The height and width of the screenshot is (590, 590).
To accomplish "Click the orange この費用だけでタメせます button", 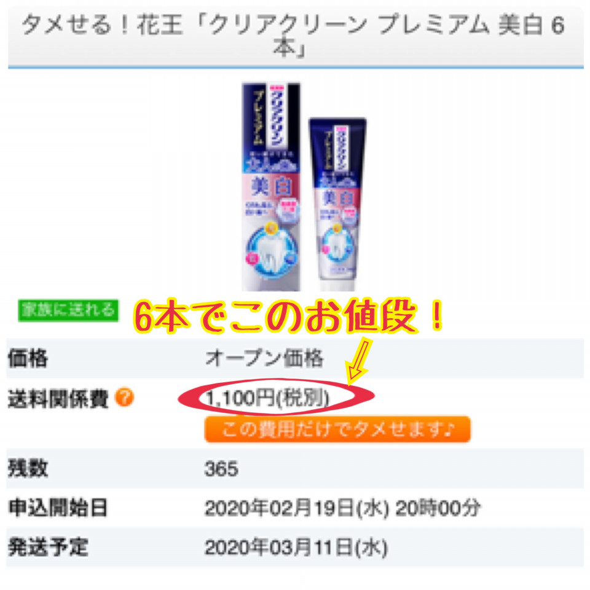I will click(337, 429).
